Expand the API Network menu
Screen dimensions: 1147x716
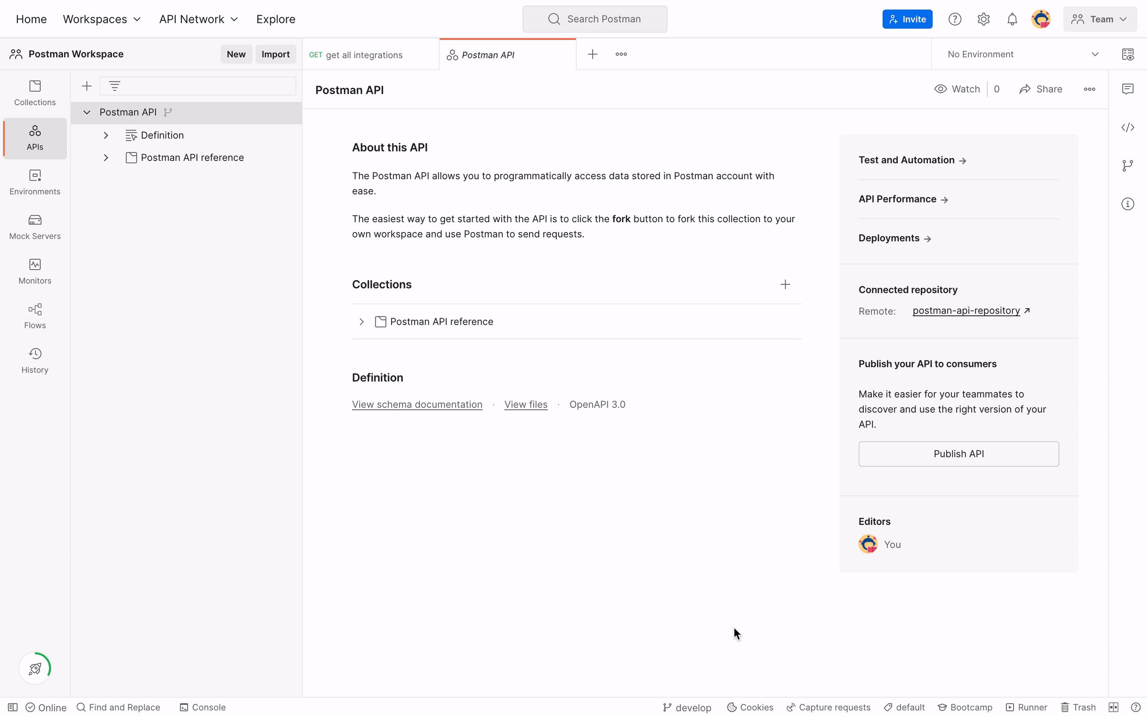199,18
